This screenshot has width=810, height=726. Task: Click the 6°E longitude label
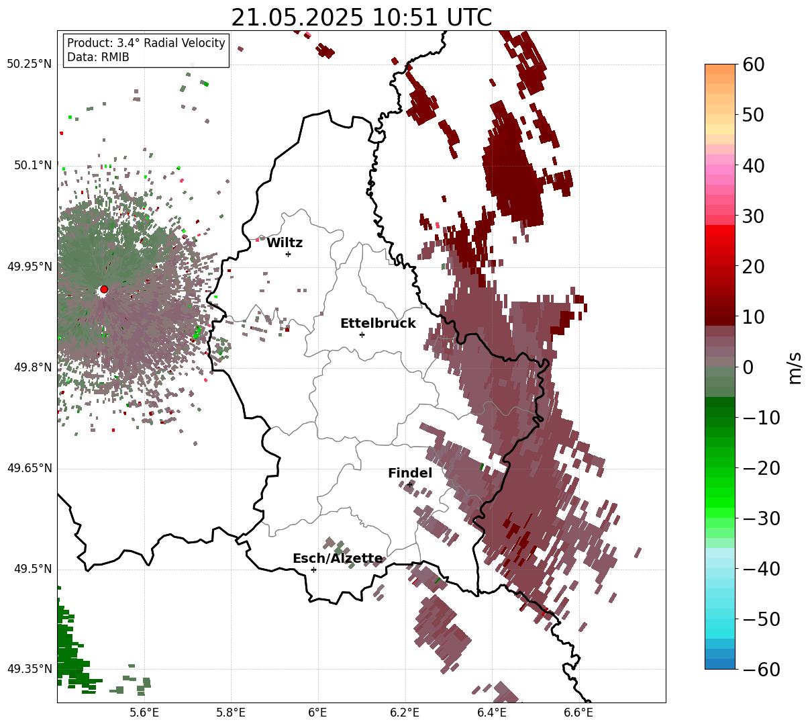[318, 713]
